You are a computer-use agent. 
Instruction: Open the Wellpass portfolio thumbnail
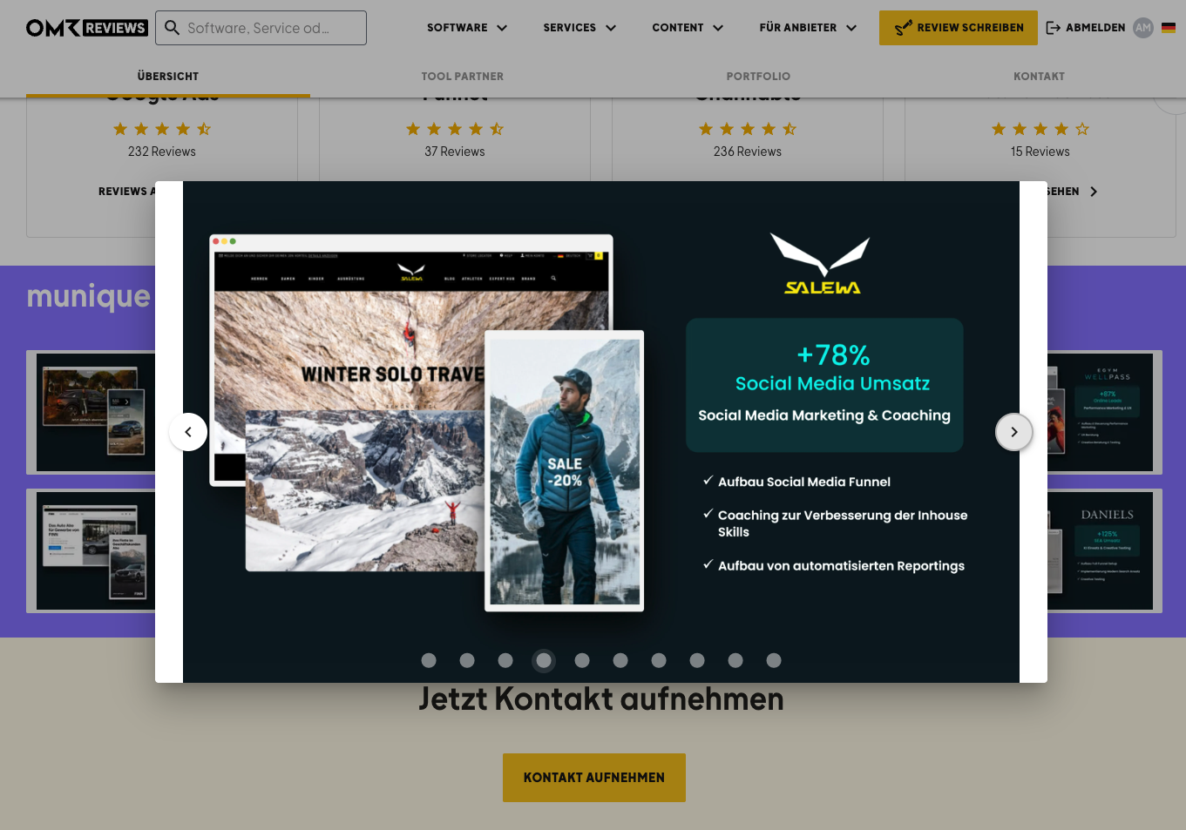pyautogui.click(x=1104, y=413)
